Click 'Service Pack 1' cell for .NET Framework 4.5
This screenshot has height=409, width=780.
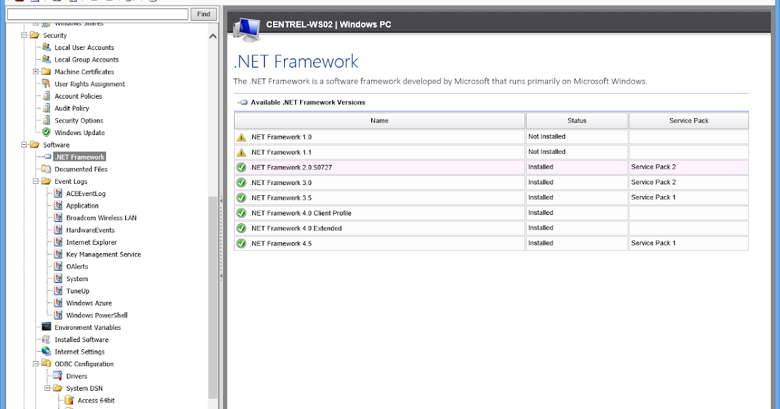click(689, 243)
